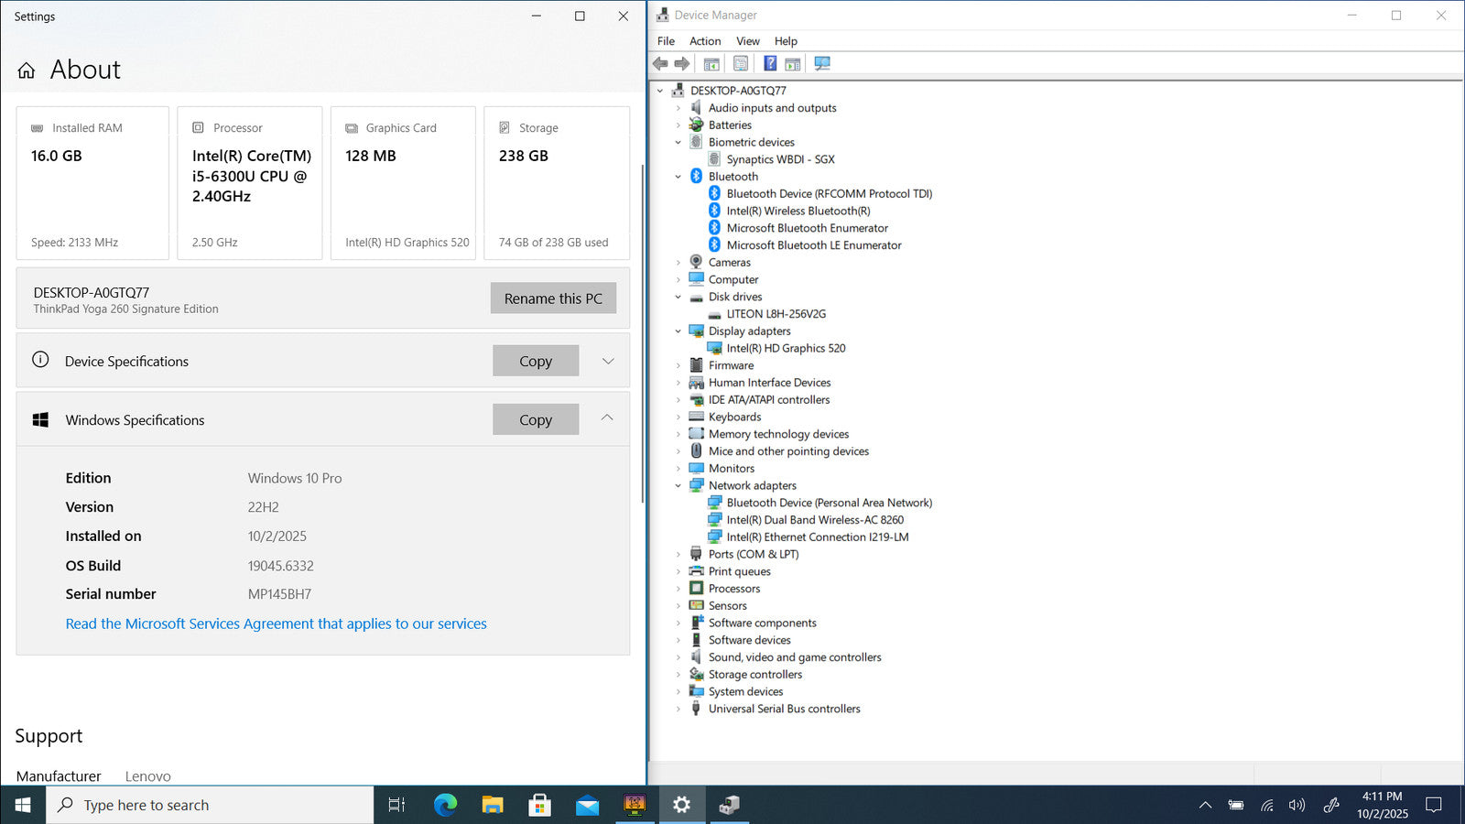Collapse the Bluetooth node

point(678,177)
